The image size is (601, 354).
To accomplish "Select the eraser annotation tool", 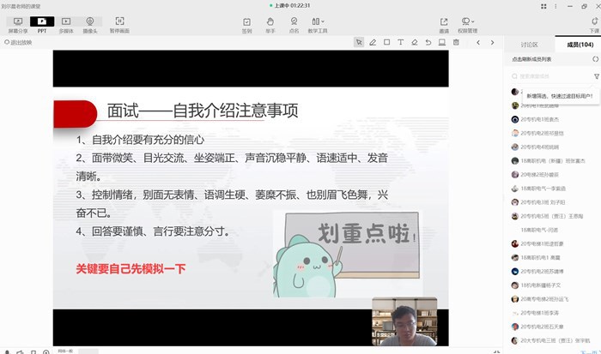I will coord(415,42).
